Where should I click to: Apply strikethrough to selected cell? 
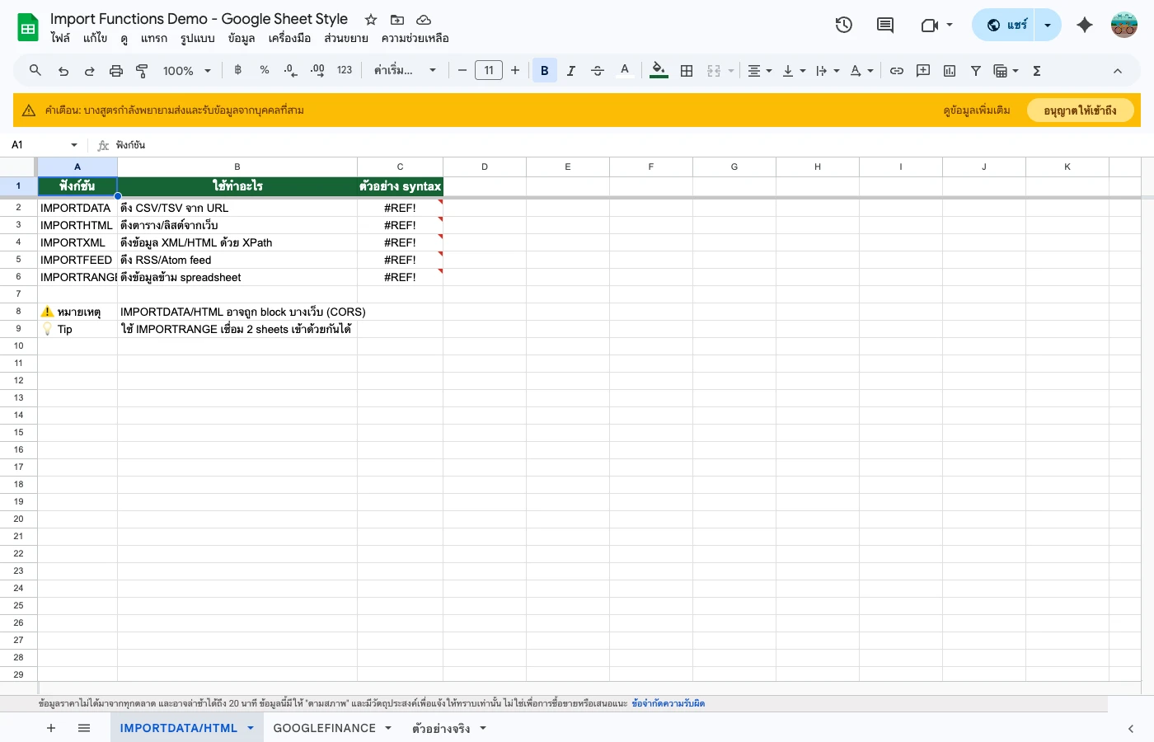pyautogui.click(x=598, y=70)
